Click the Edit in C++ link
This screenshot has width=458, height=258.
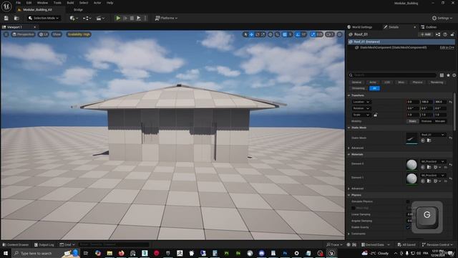(x=447, y=47)
